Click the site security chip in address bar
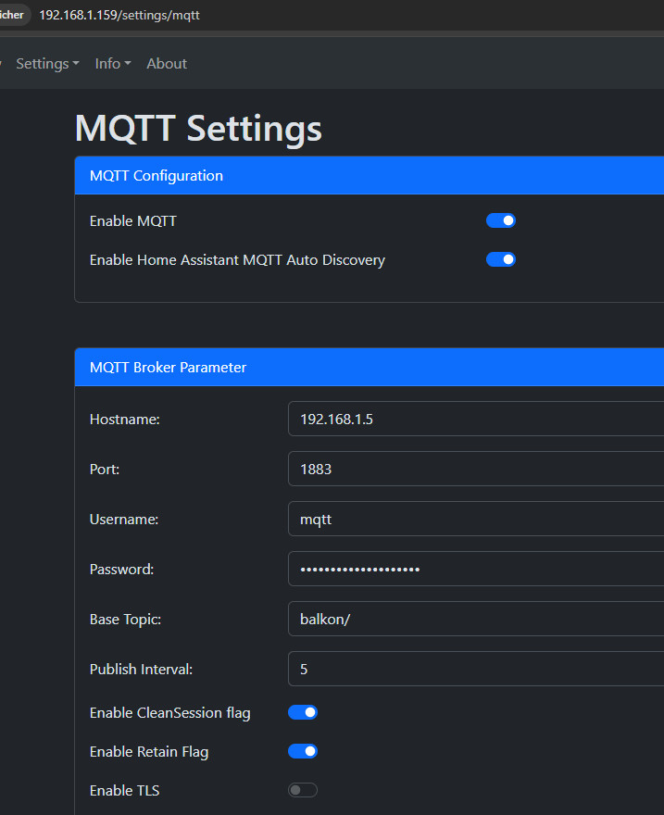The image size is (664, 815). [13, 15]
